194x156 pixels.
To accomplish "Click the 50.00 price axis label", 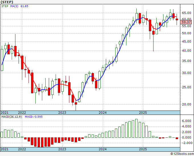I will point(187,33).
